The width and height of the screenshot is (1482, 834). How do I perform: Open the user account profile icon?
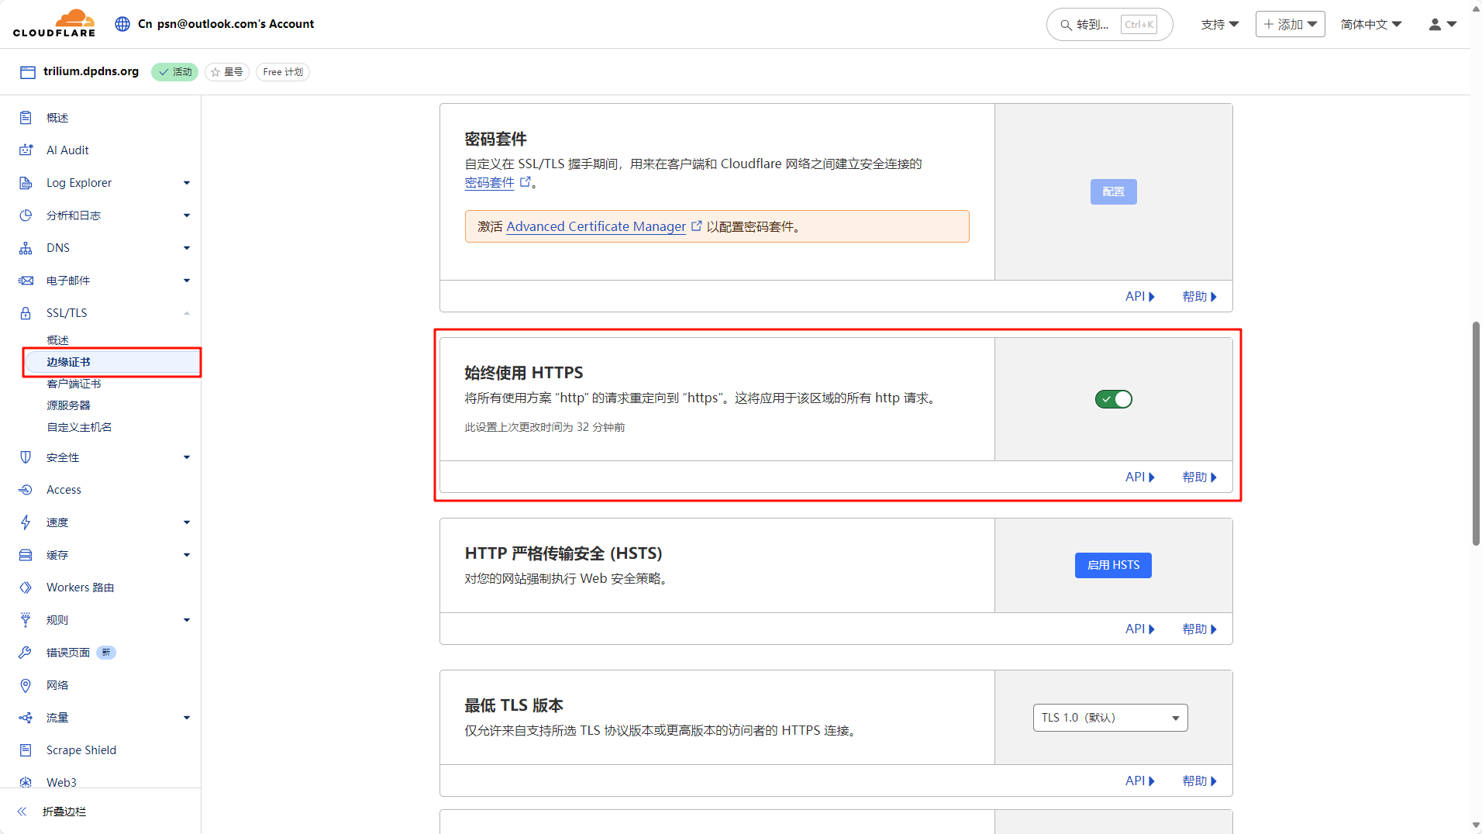[x=1435, y=25]
